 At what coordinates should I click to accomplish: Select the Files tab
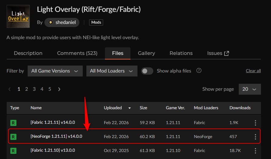pos(118,53)
